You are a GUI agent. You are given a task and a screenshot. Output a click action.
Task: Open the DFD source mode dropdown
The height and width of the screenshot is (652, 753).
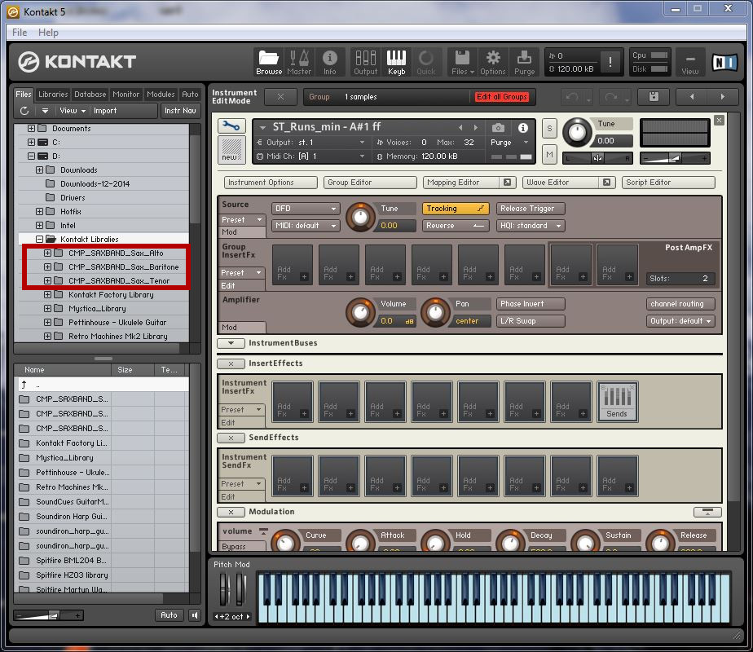[306, 209]
